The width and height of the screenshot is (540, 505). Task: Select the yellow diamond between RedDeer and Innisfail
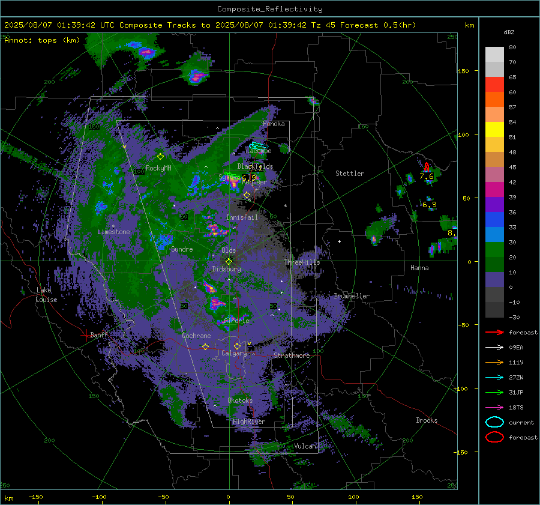[x=247, y=195]
